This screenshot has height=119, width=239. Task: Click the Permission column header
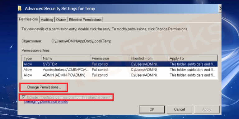click(110, 59)
